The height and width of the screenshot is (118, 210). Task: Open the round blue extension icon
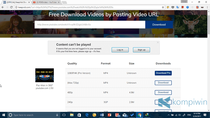coord(187,7)
